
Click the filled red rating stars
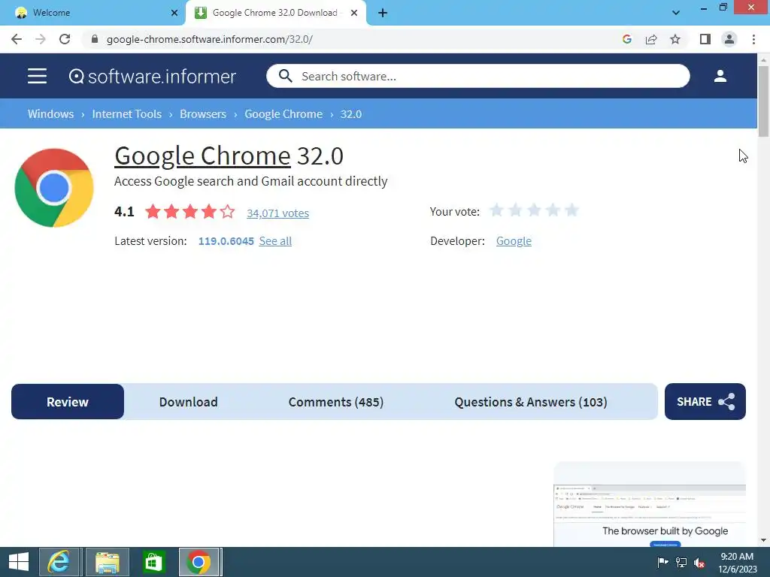pos(190,211)
